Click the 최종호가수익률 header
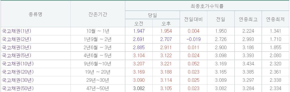This screenshot has width=290, height=92. click(x=207, y=6)
